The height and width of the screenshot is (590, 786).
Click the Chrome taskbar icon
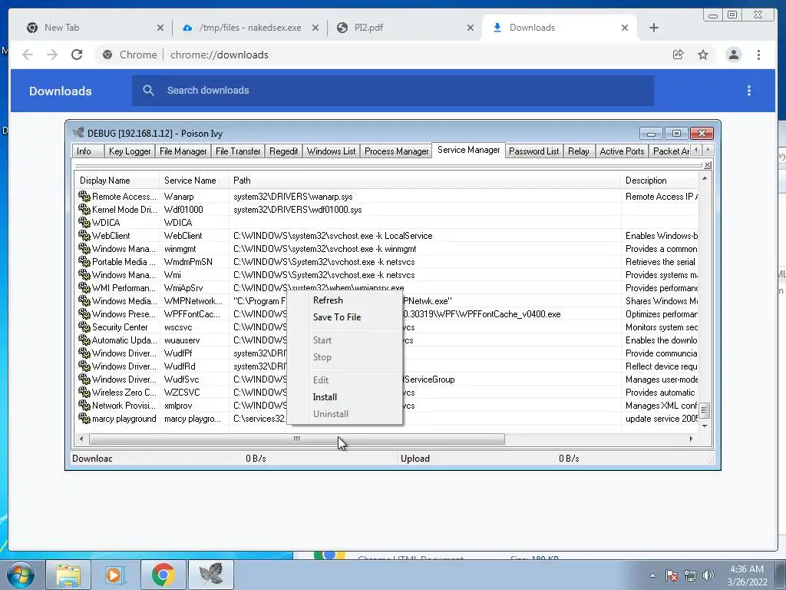click(x=163, y=575)
